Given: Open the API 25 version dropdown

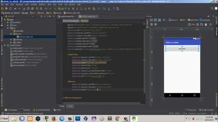Looking at the screenshot, I should point(183,20).
